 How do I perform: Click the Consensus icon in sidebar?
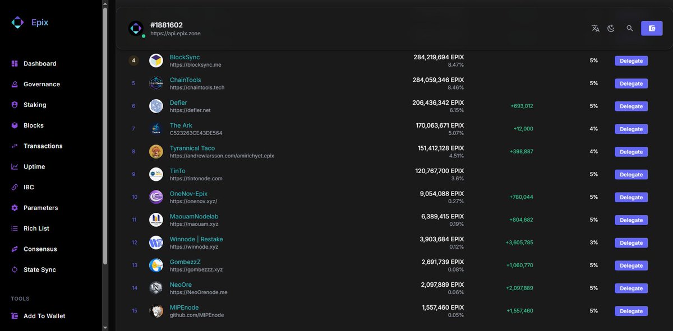(15, 249)
